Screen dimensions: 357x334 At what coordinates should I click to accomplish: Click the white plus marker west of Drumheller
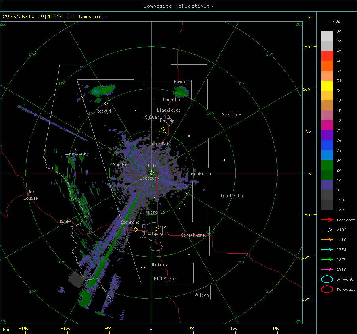tap(224, 160)
